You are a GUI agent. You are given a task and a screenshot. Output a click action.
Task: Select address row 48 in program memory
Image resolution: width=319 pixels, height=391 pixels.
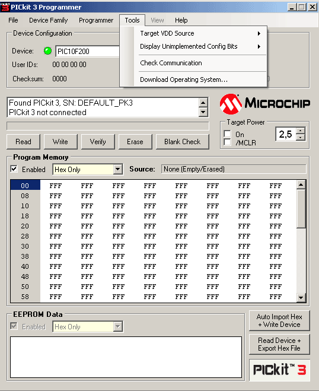click(x=25, y=276)
